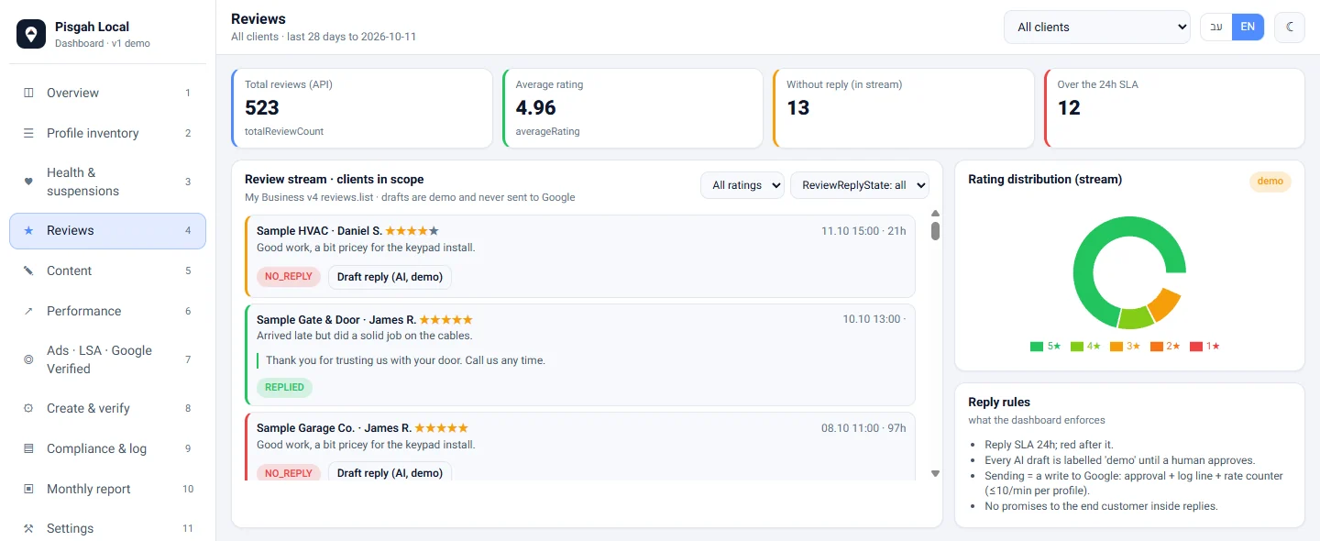Image resolution: width=1320 pixels, height=541 pixels.
Task: Click the review stream scroll up arrow
Action: [935, 214]
